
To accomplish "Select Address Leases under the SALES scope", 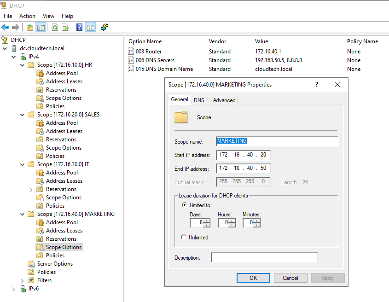I will point(64,131).
